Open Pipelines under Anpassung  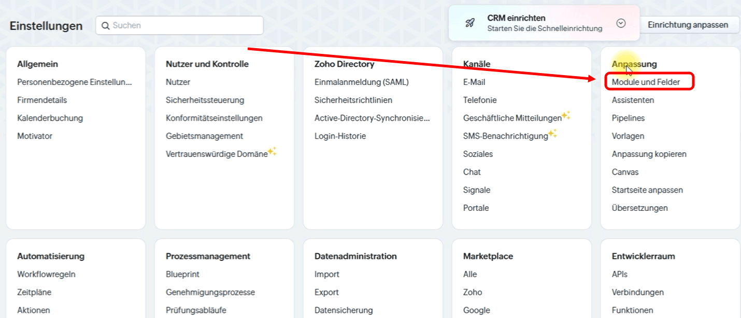coord(628,118)
